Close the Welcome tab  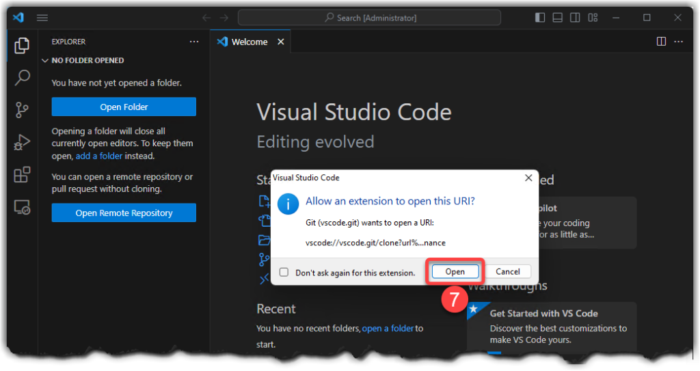281,42
